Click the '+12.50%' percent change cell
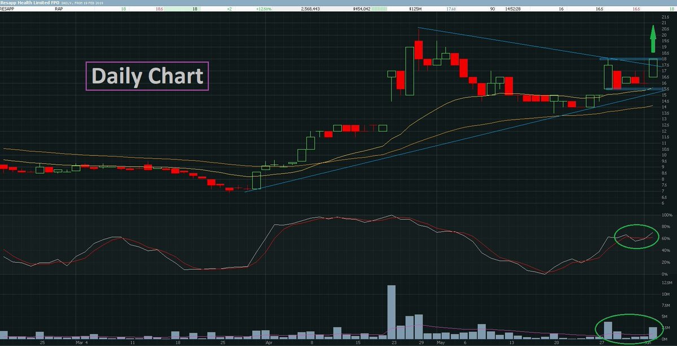This screenshot has width=677, height=346. click(x=263, y=9)
